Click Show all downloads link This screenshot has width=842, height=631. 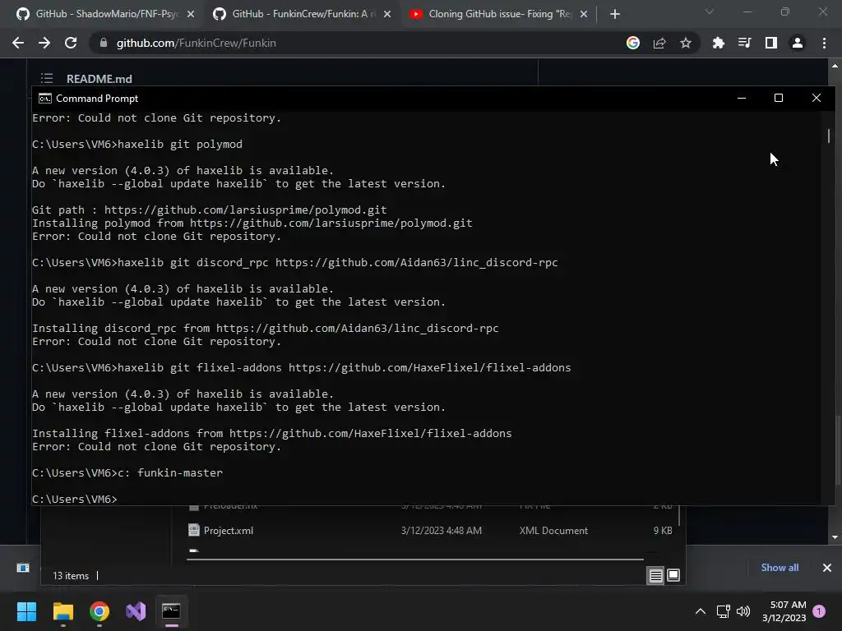click(780, 568)
